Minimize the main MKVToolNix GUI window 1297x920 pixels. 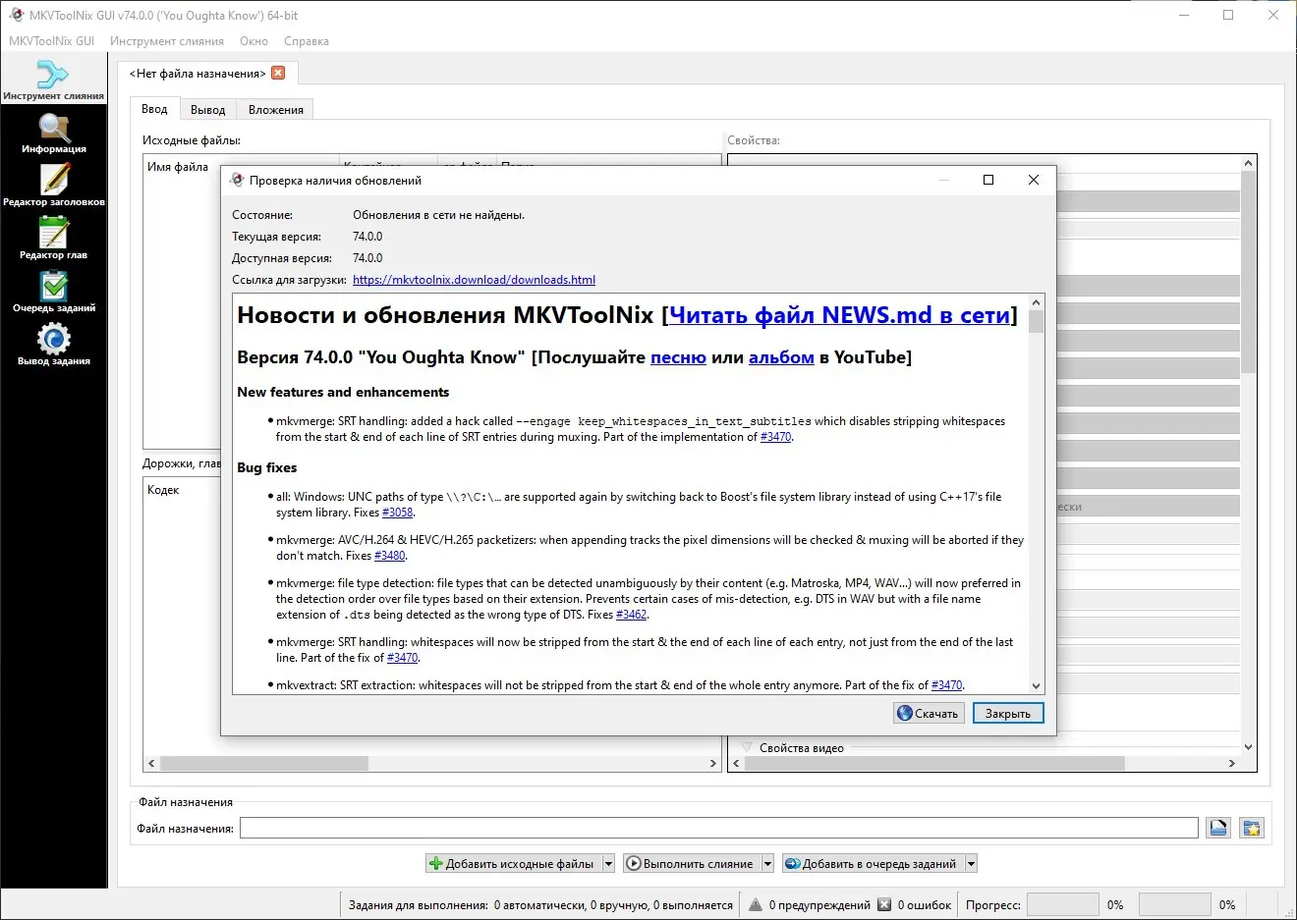tap(1183, 15)
